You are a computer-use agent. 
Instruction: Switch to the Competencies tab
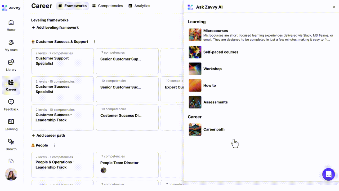coord(108,6)
